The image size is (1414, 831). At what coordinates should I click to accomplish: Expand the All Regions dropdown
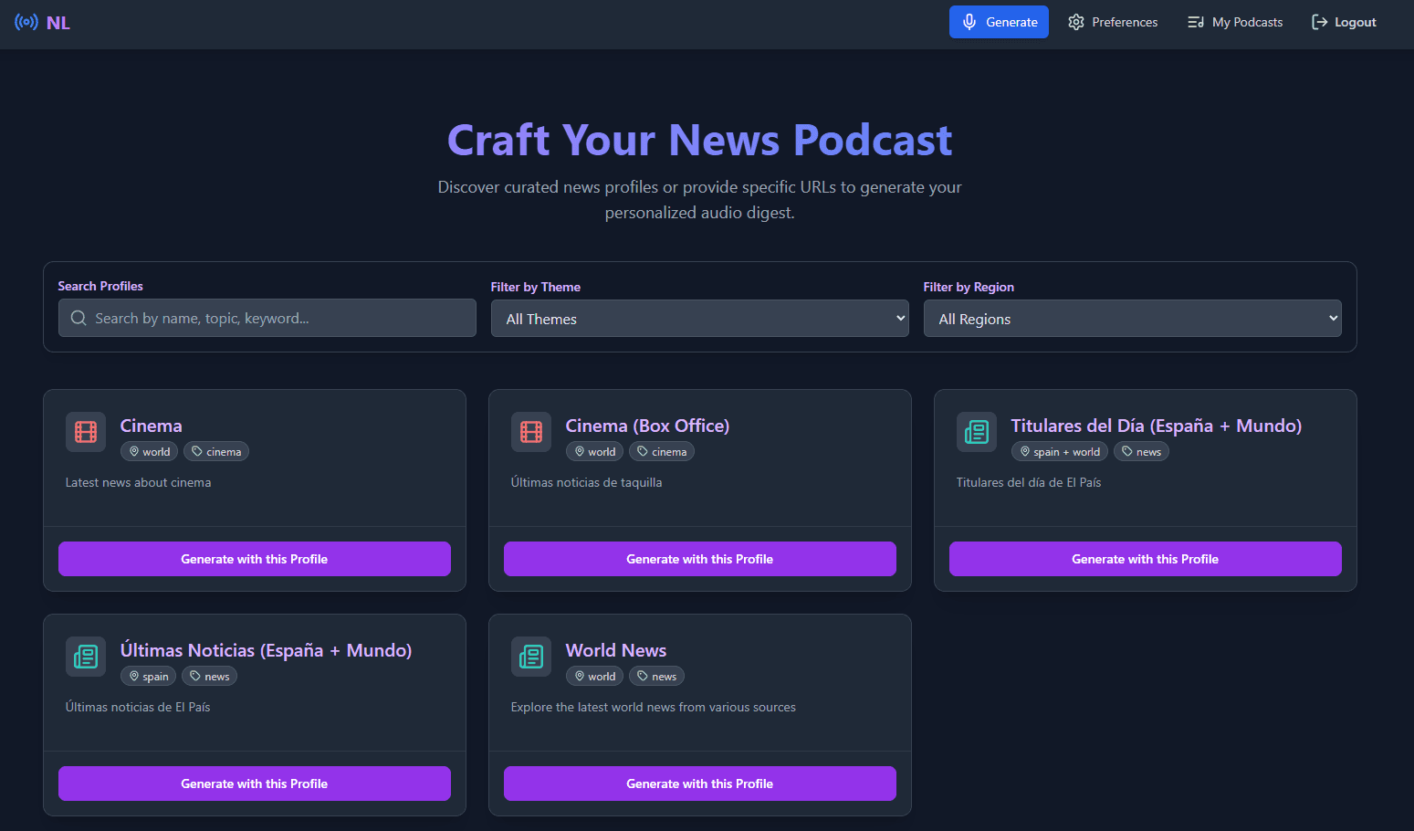tap(1132, 319)
